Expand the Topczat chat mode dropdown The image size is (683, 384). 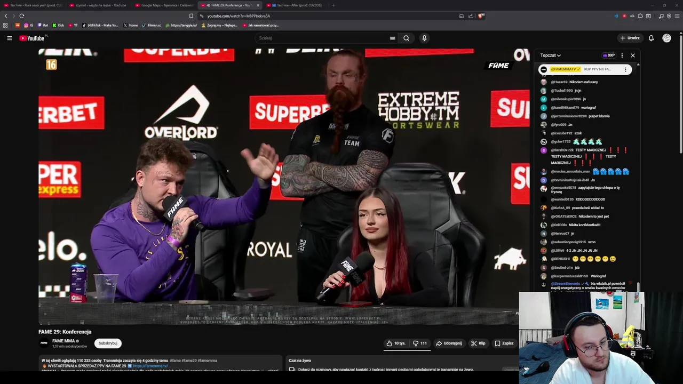(x=550, y=55)
